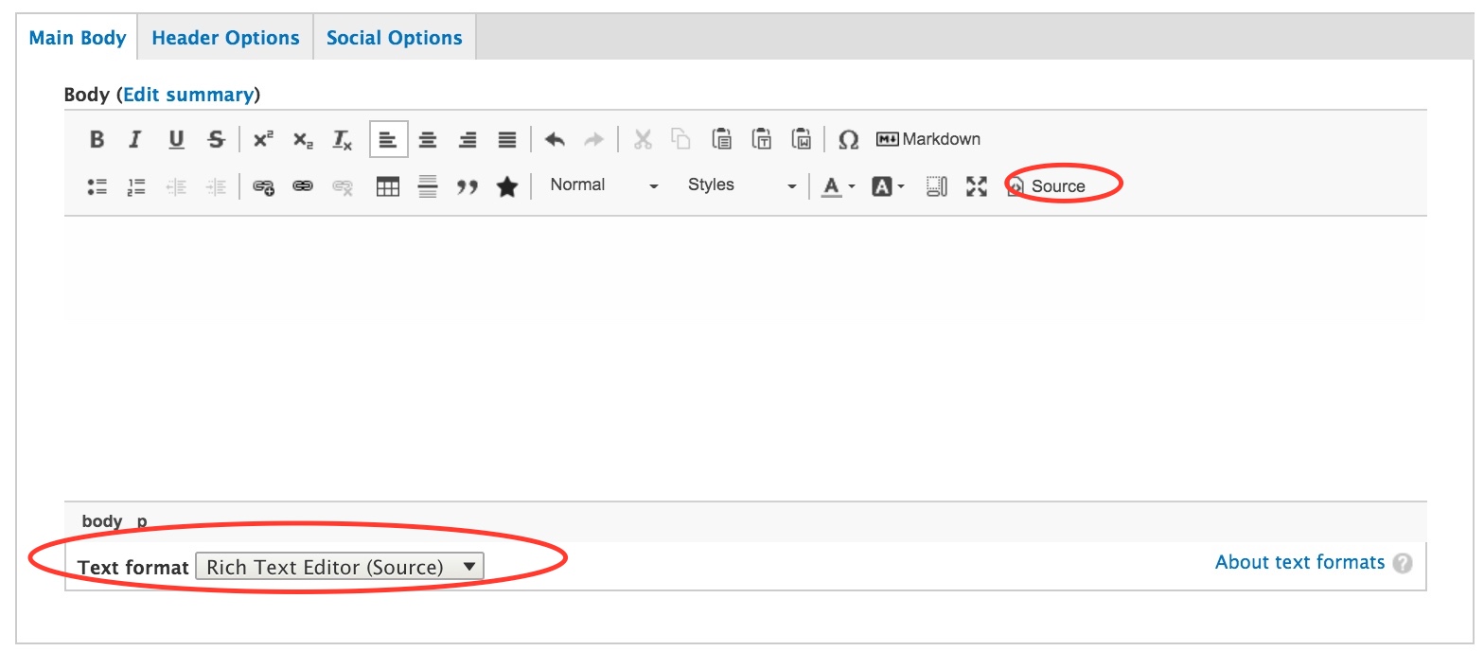This screenshot has width=1484, height=651.
Task: Expand the Styles dropdown
Action: coord(742,185)
